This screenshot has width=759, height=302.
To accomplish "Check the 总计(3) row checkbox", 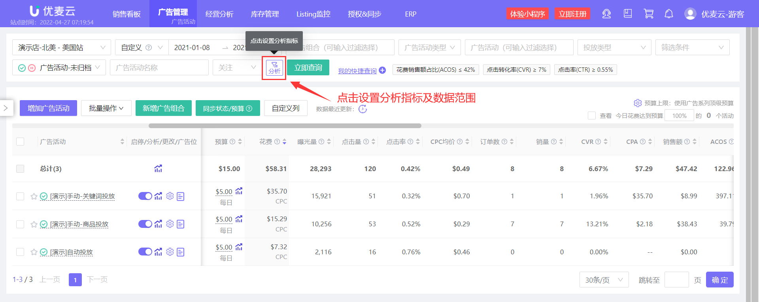I will click(20, 169).
